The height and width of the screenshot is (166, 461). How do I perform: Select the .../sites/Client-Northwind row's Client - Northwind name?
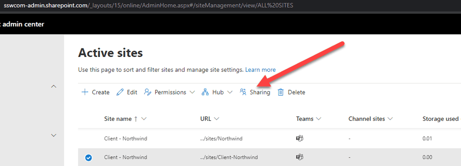point(126,157)
